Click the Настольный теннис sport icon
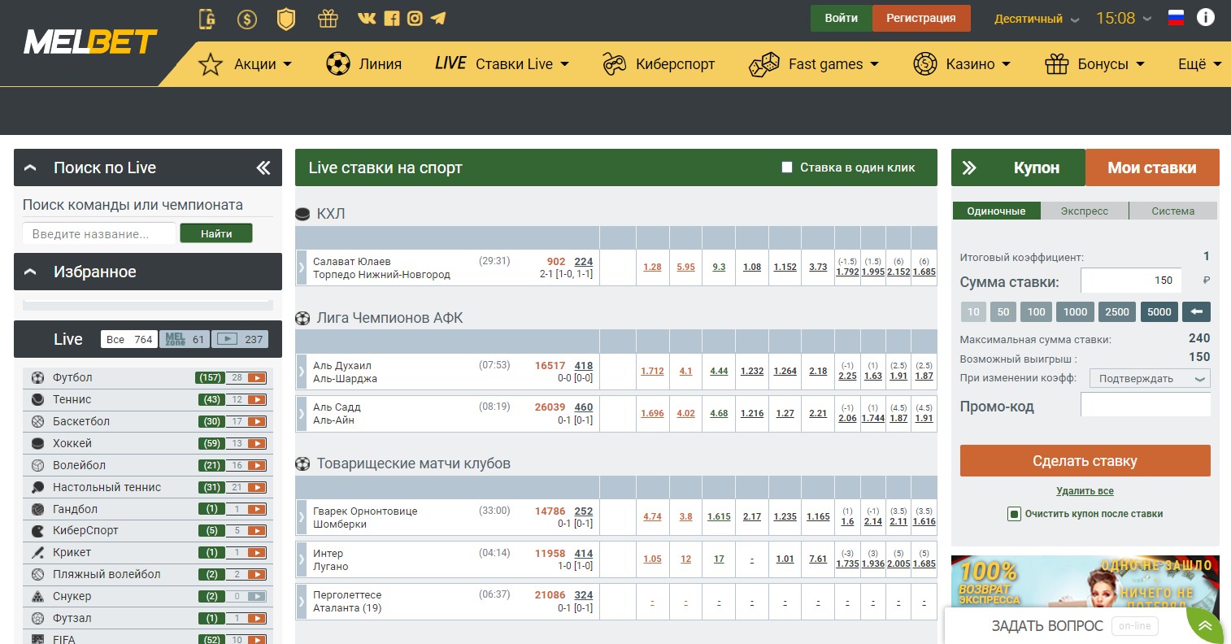The width and height of the screenshot is (1231, 644). (x=37, y=487)
